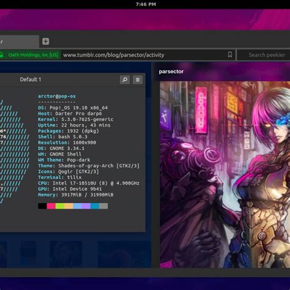Click the Theme: Shades-of-gray-Arch line
Screen dimensions: 290x290
click(x=89, y=166)
